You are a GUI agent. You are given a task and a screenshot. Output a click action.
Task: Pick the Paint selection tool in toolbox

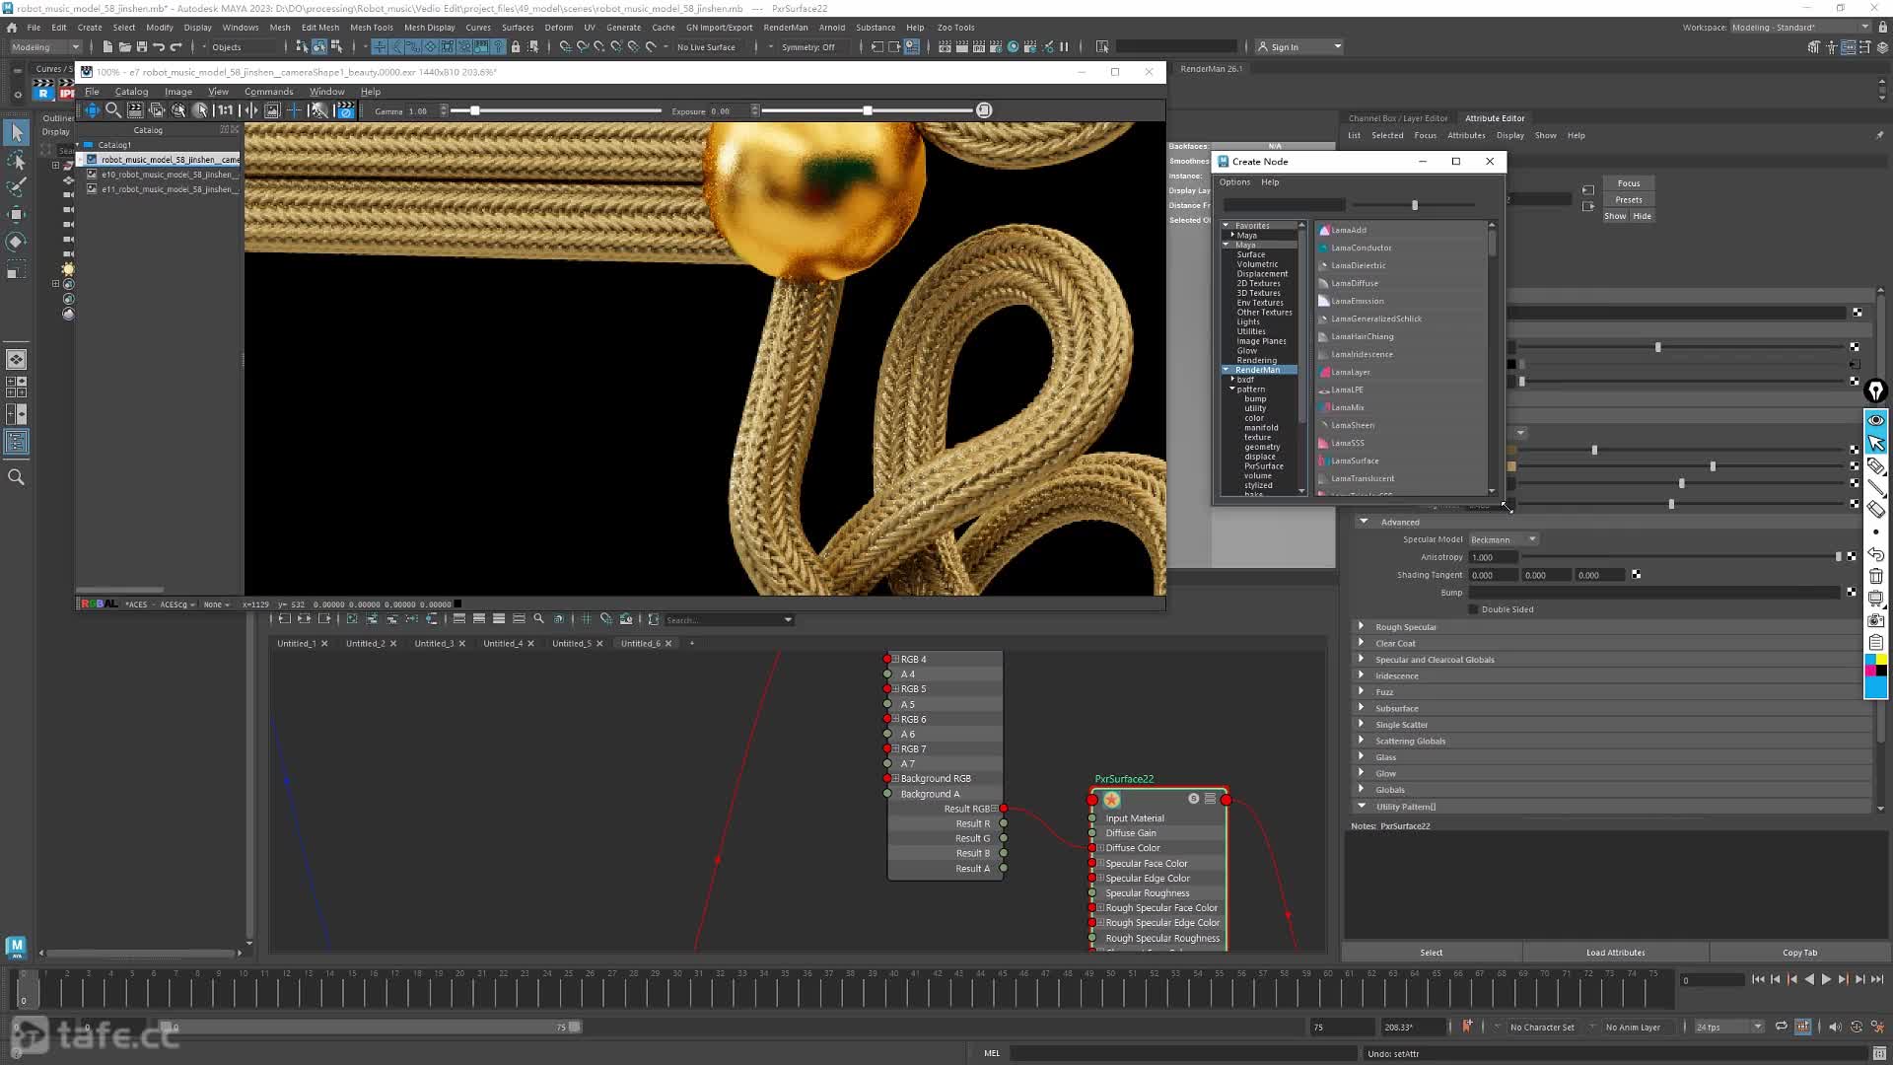point(17,186)
